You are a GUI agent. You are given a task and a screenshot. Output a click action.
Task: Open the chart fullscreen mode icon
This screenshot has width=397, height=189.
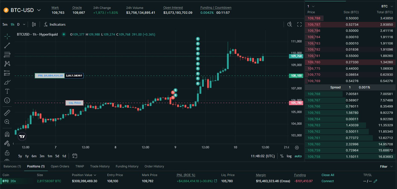[299, 24]
